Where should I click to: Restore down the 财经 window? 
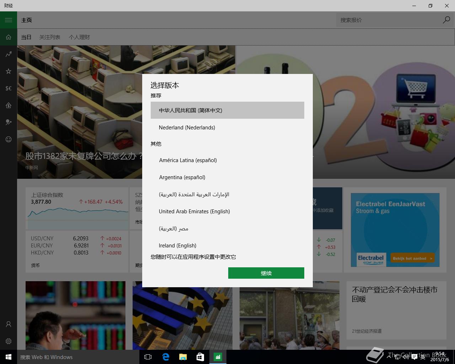coord(430,6)
